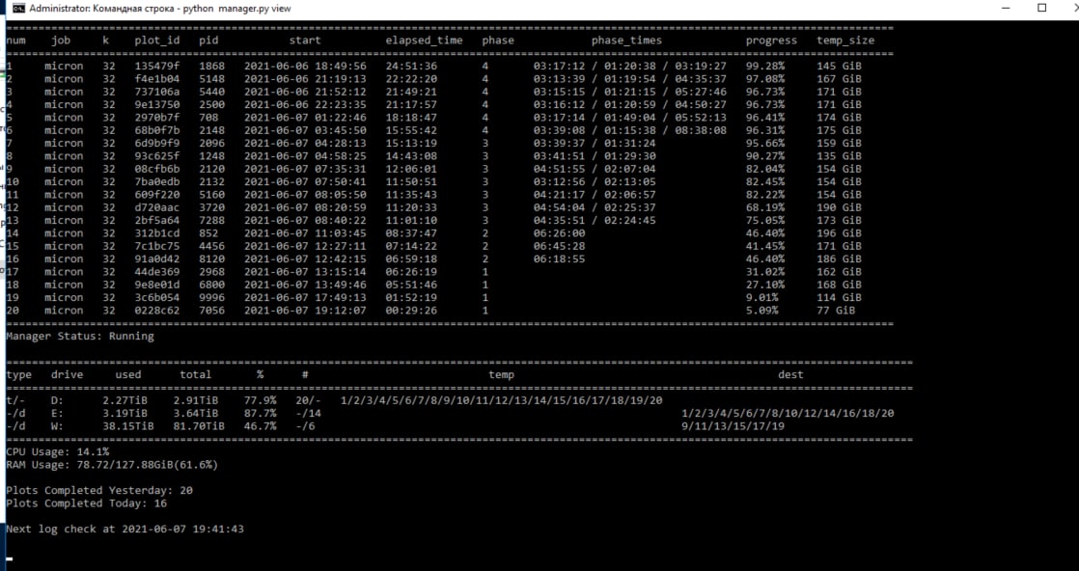Click 'RAM Usage' line
This screenshot has width=1079, height=571.
tap(112, 465)
